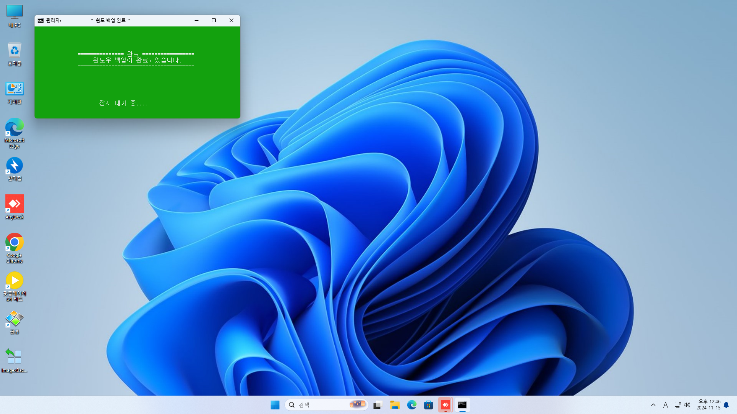737x414 pixels.
Task: Click the command prompt taskbar icon
Action: coord(462,405)
